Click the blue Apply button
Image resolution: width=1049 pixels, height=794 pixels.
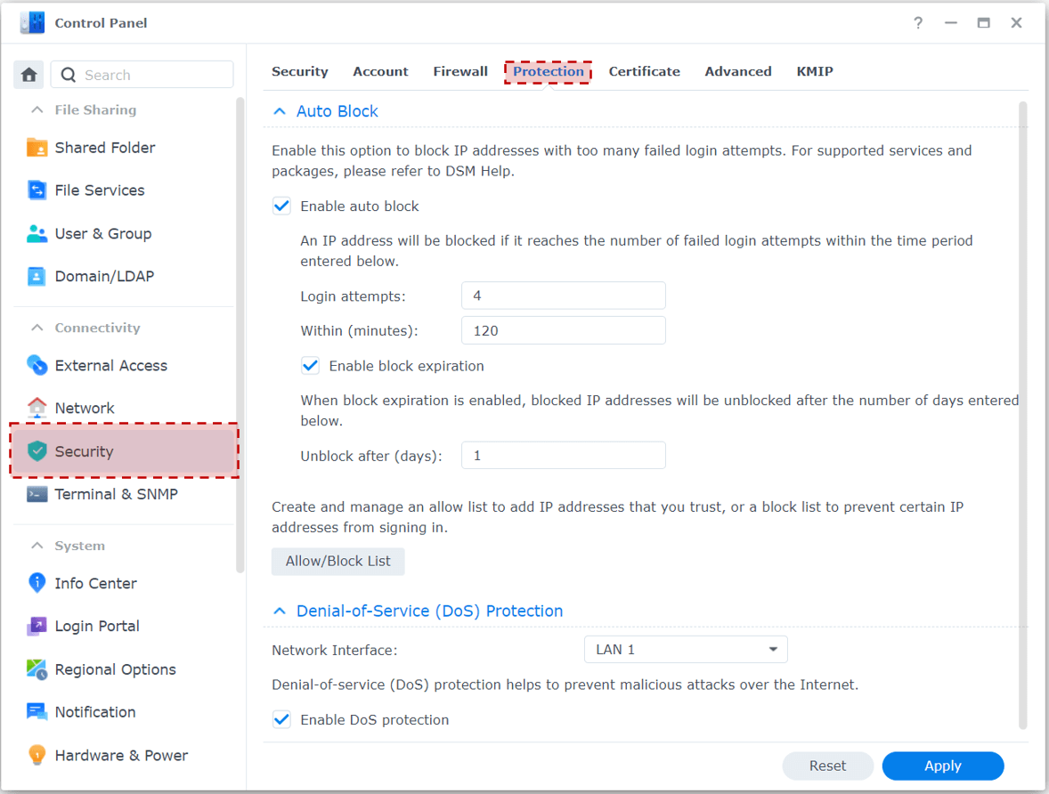point(943,766)
